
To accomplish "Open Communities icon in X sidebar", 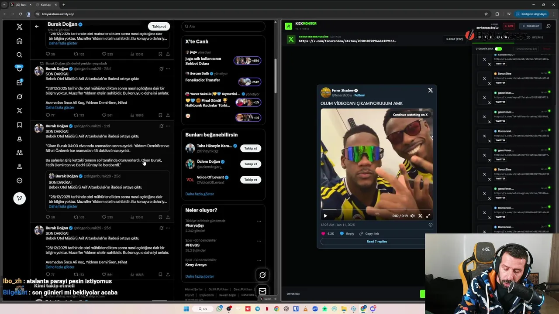I will (x=19, y=153).
